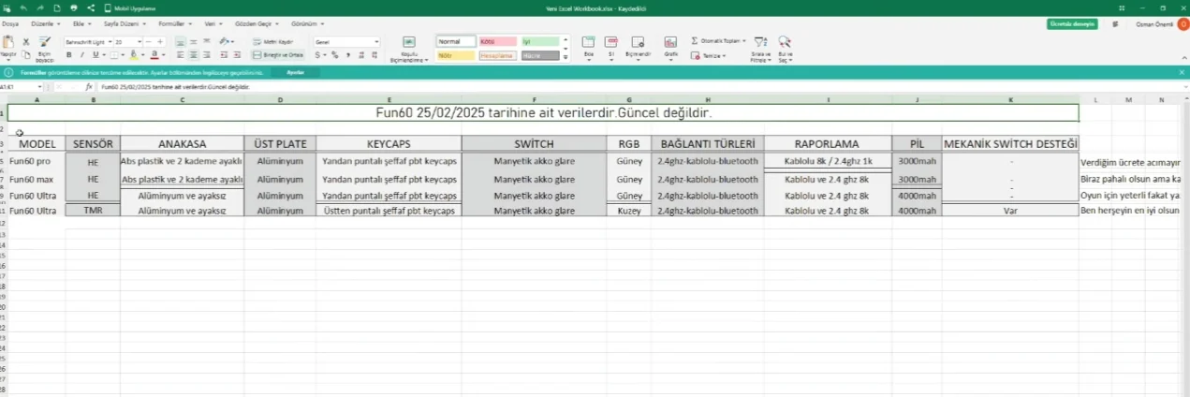Open the Formüller menu
1190x397 pixels.
click(175, 23)
